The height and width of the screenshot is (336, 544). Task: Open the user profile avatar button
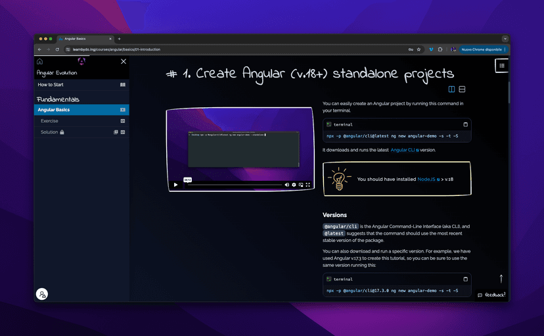[x=42, y=295]
